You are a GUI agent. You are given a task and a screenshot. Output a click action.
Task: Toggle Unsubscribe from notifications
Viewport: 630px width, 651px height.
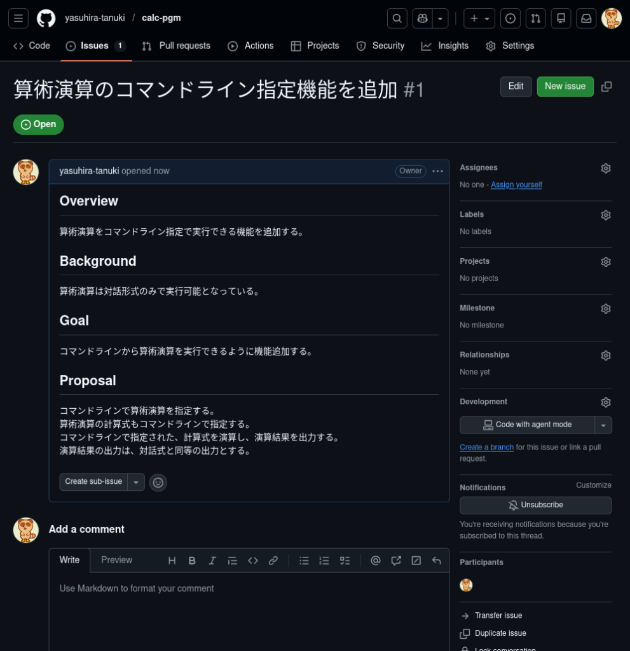click(x=535, y=505)
